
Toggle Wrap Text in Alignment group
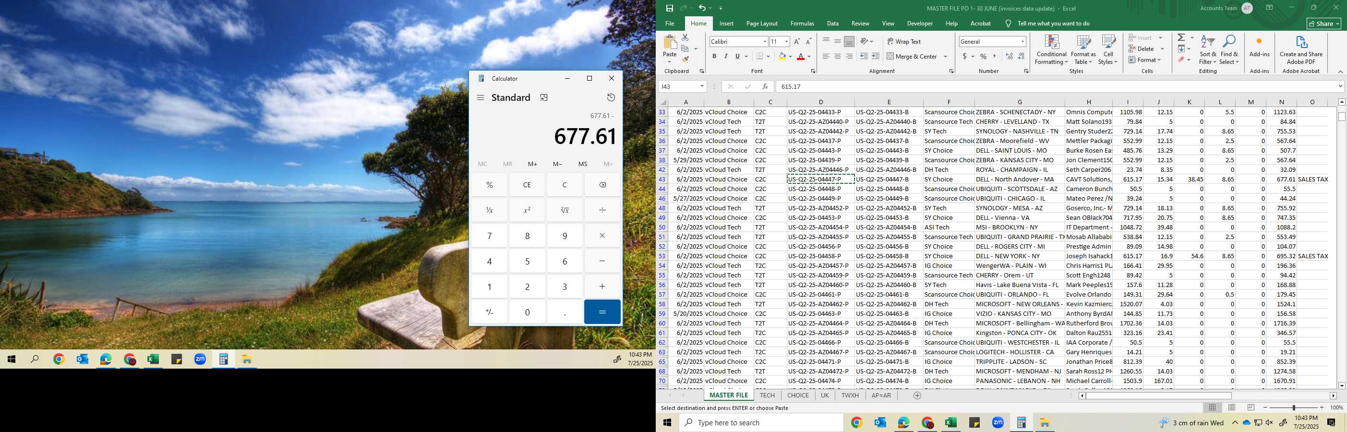(x=904, y=41)
